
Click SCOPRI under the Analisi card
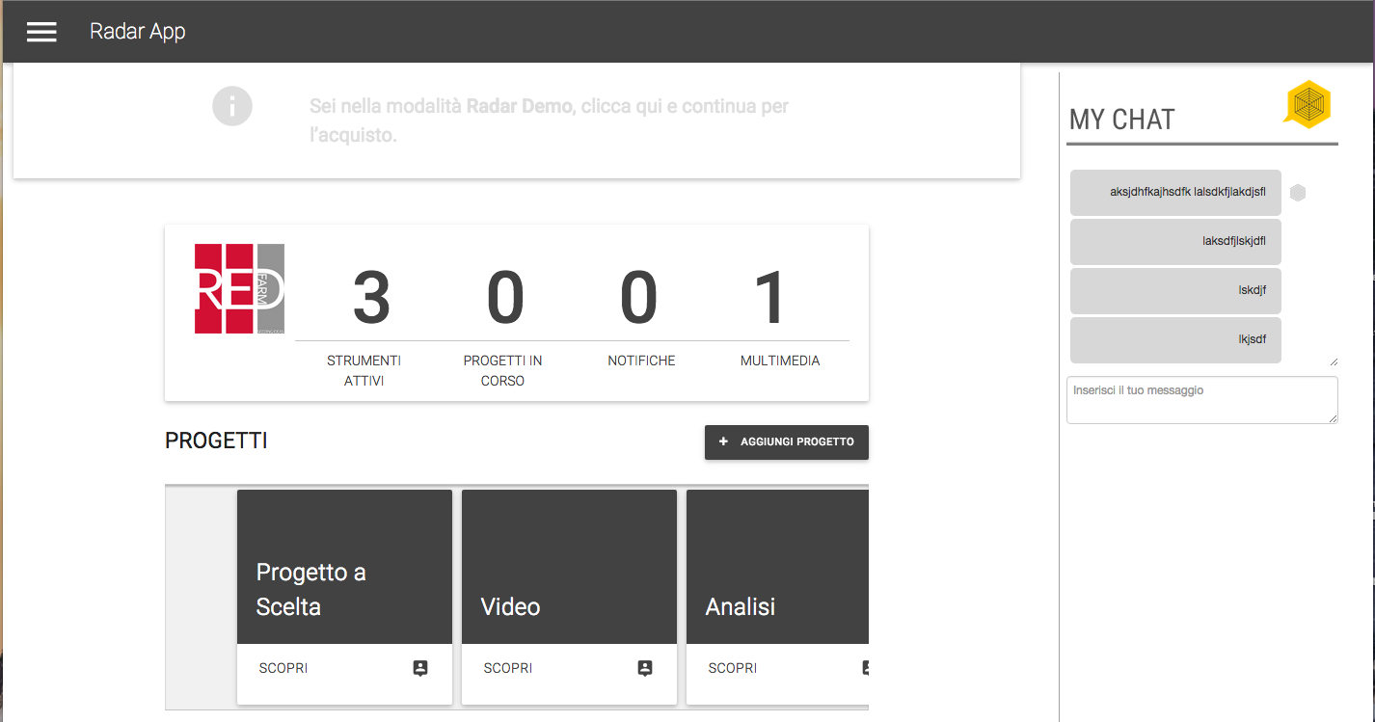click(x=733, y=668)
